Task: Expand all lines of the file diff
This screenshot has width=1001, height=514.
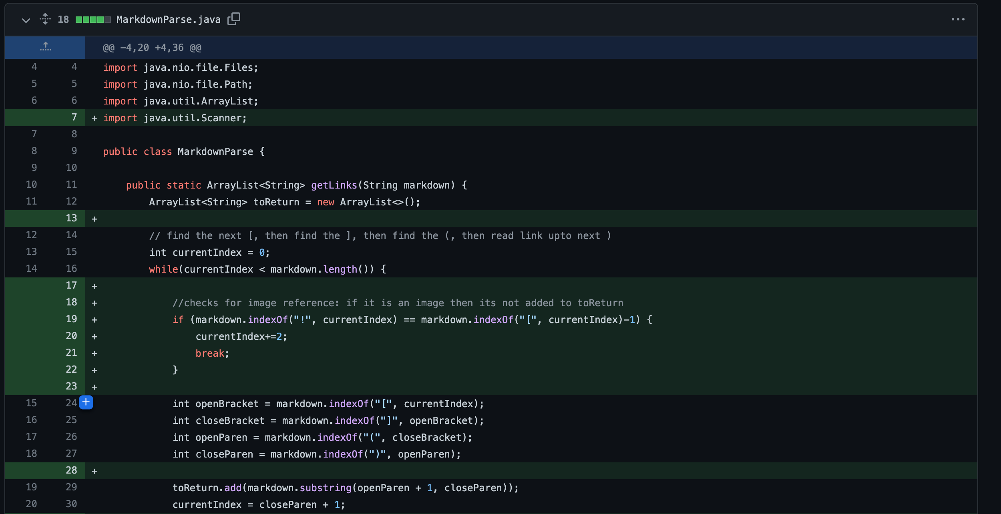Action: pos(45,19)
